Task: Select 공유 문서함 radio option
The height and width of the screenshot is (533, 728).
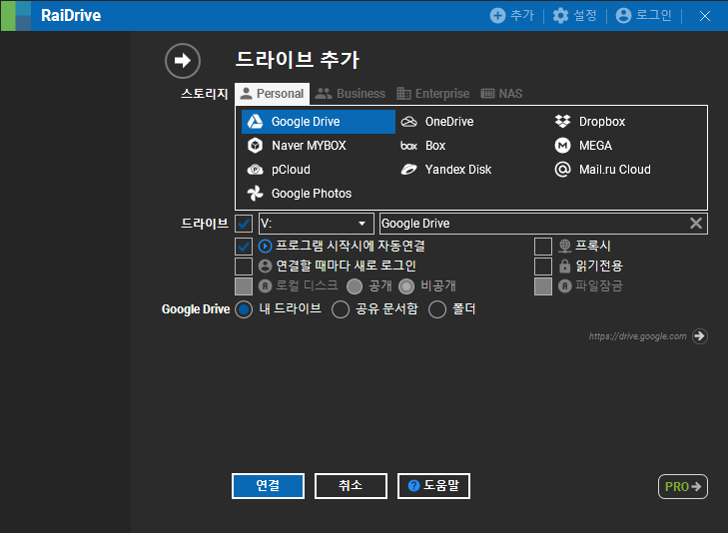Action: click(341, 309)
